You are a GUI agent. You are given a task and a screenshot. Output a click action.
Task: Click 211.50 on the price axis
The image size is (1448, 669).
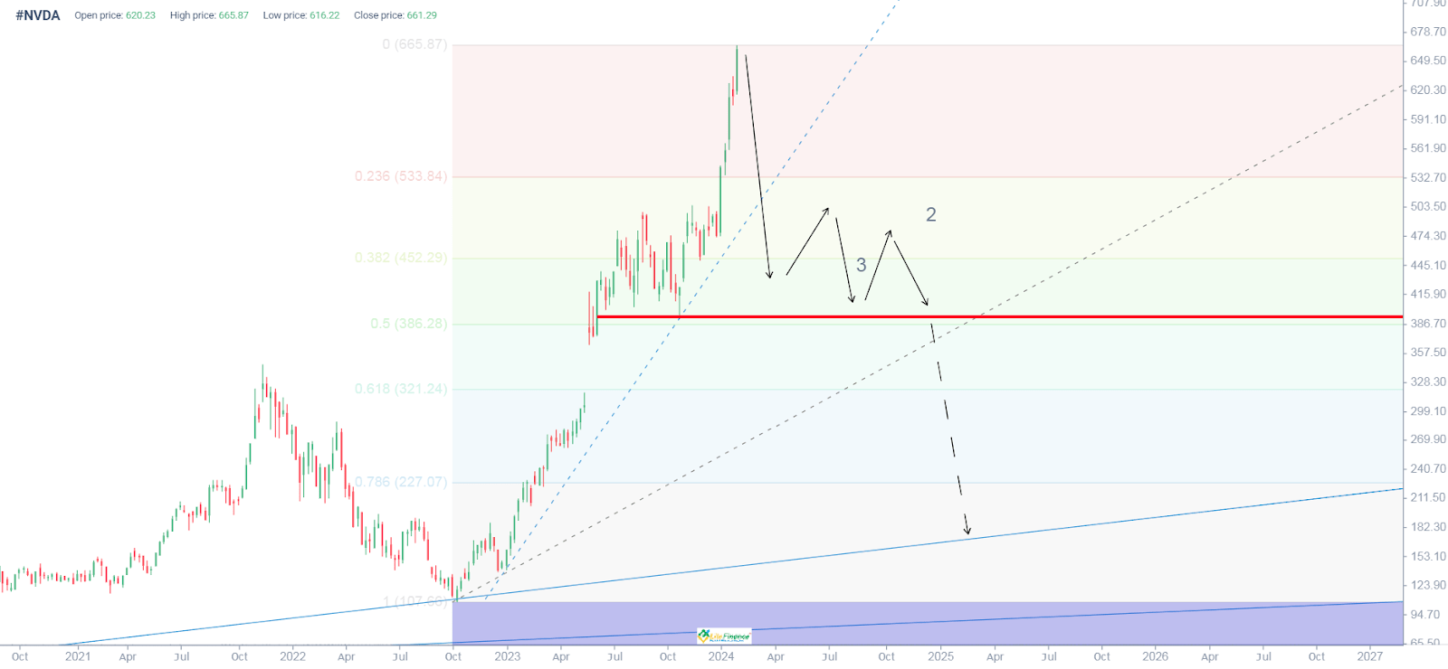pyautogui.click(x=1428, y=498)
